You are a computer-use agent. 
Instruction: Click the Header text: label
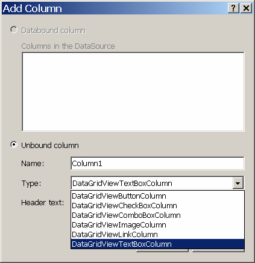[43, 203]
